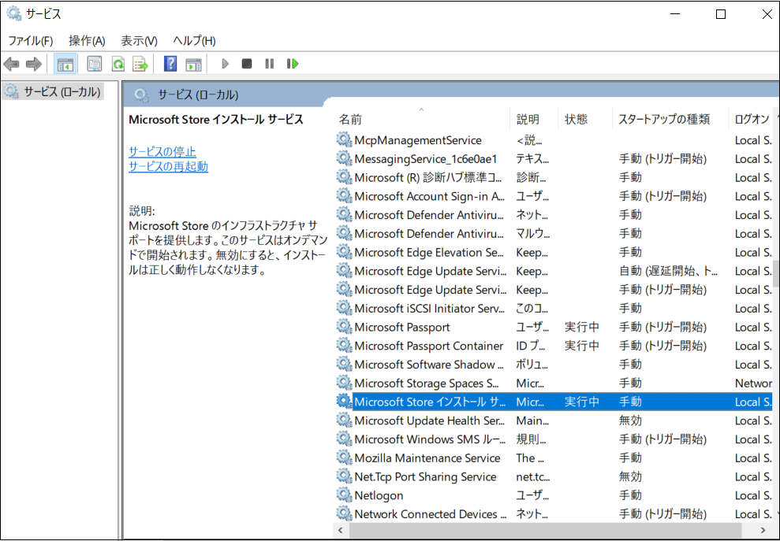Click the Export List toolbar icon

coord(140,64)
